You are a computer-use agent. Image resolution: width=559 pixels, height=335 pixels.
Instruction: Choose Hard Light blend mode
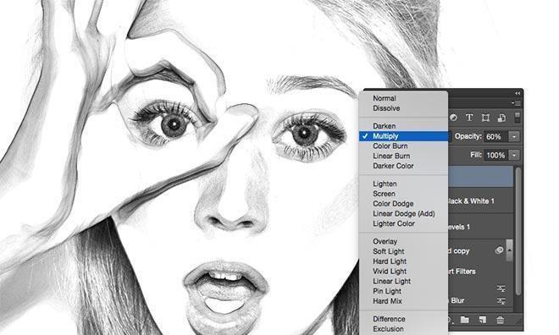pyautogui.click(x=403, y=261)
